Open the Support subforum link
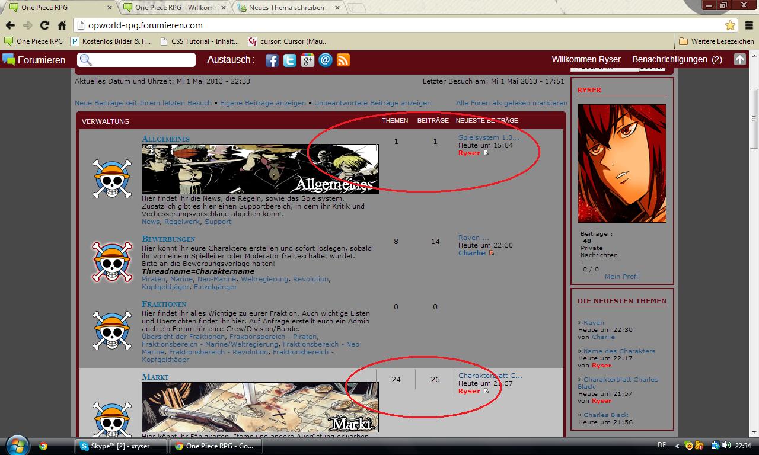 coord(218,222)
